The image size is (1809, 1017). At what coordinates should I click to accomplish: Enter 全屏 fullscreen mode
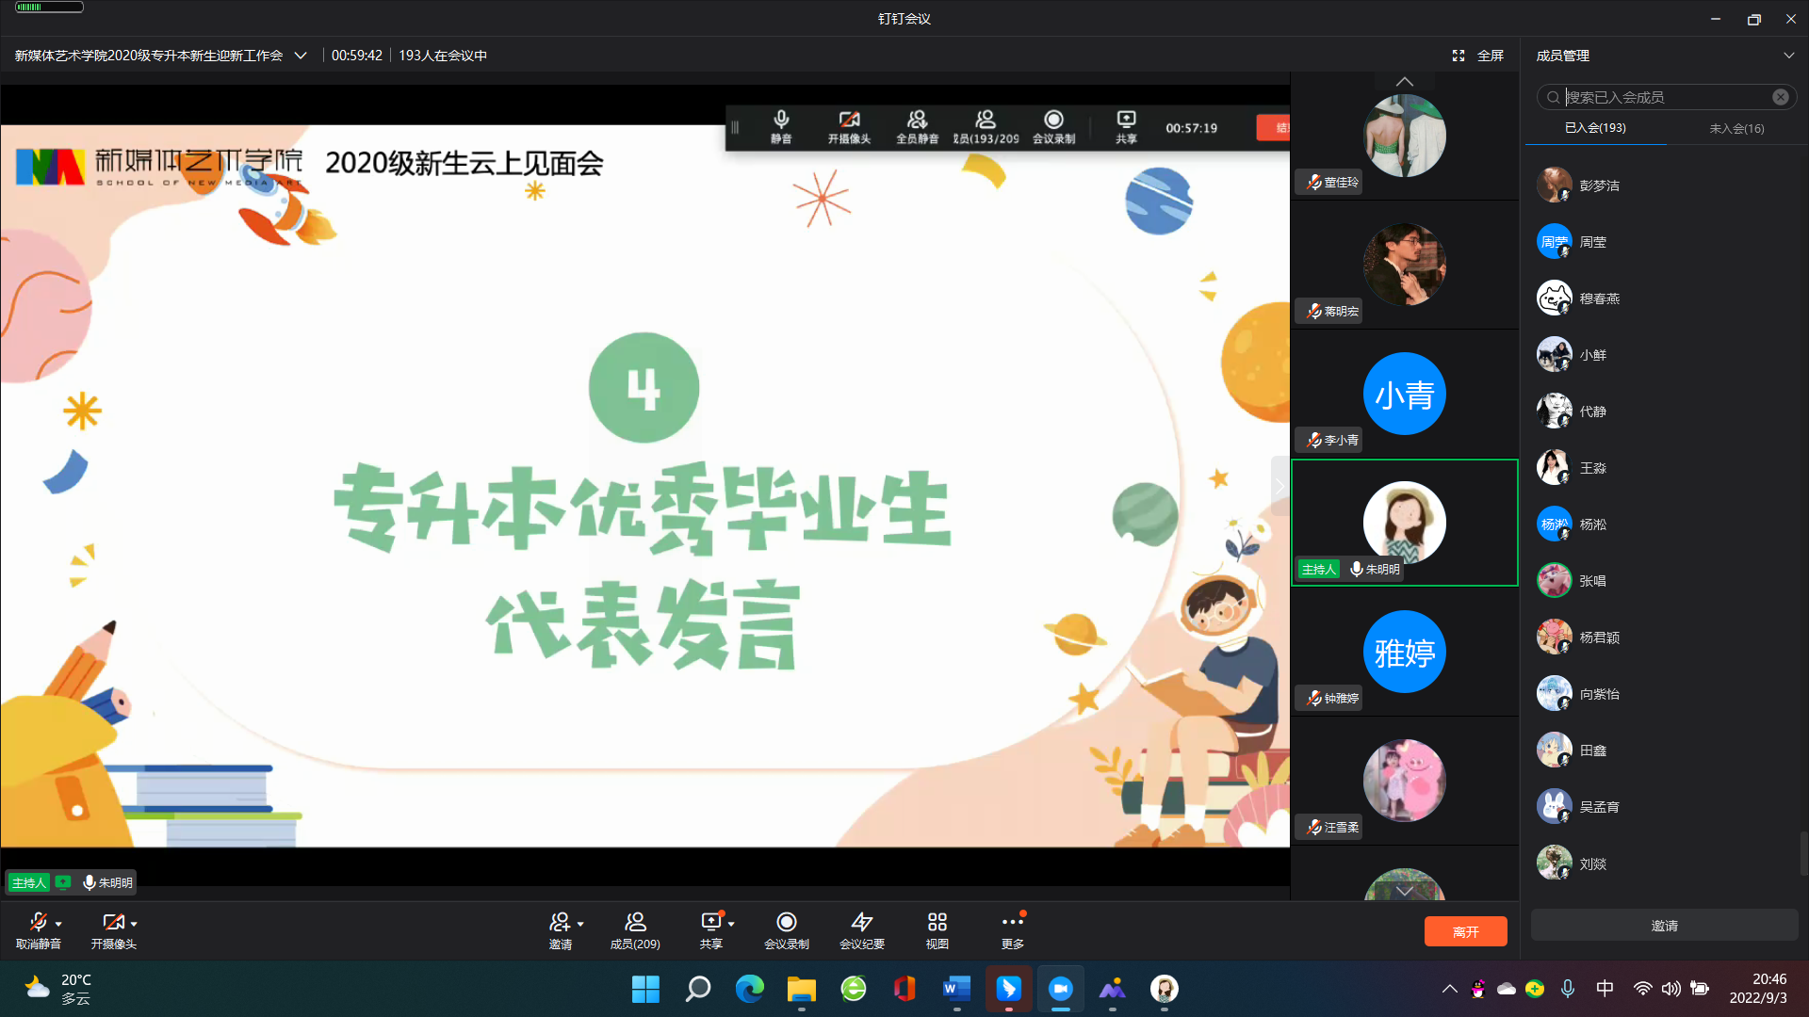pyautogui.click(x=1478, y=56)
